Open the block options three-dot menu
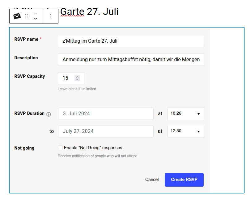 (51, 16)
